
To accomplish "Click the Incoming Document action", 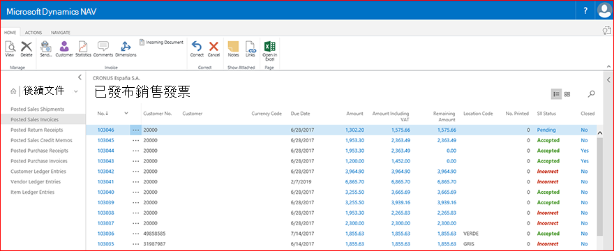I will click(161, 42).
